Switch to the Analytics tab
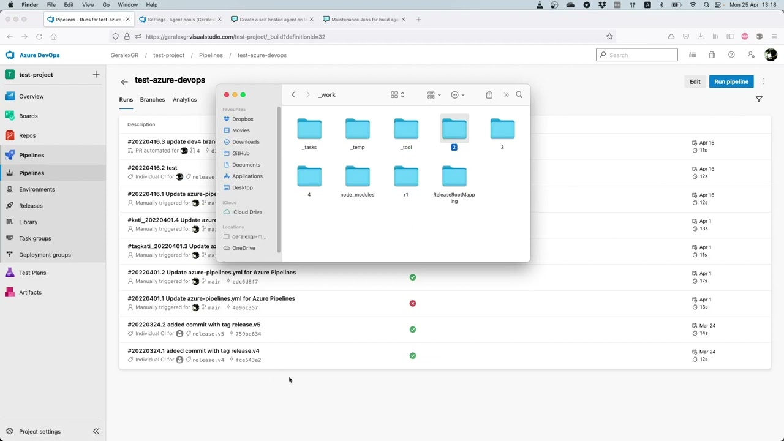Image resolution: width=784 pixels, height=441 pixels. (x=184, y=100)
